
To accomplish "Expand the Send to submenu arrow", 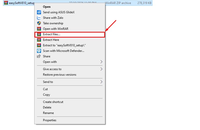I will click(101, 82).
